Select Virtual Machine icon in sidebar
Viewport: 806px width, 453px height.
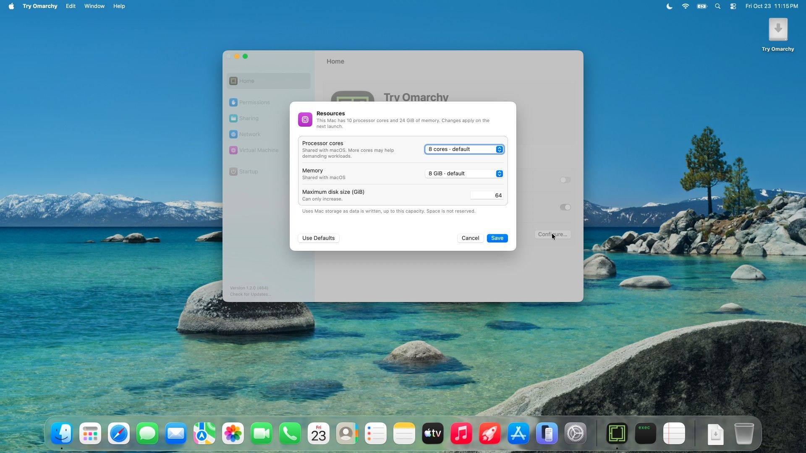pyautogui.click(x=233, y=150)
